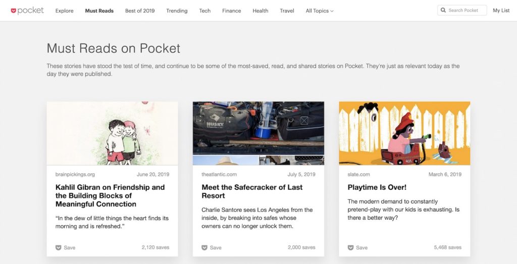This screenshot has width=517, height=264.
Task: Open the Finance topic
Action: coord(231,11)
